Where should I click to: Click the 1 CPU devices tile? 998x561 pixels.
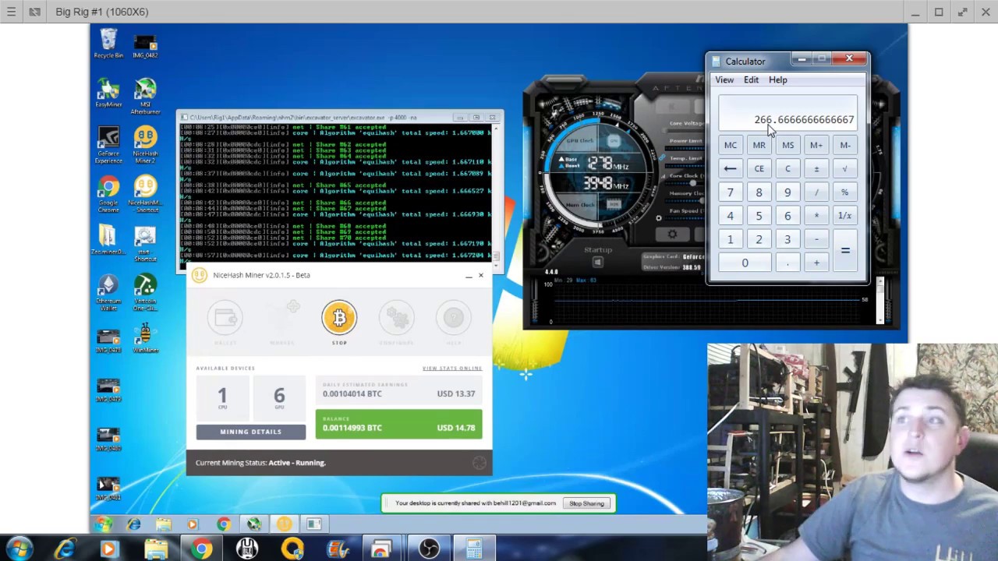coord(222,397)
